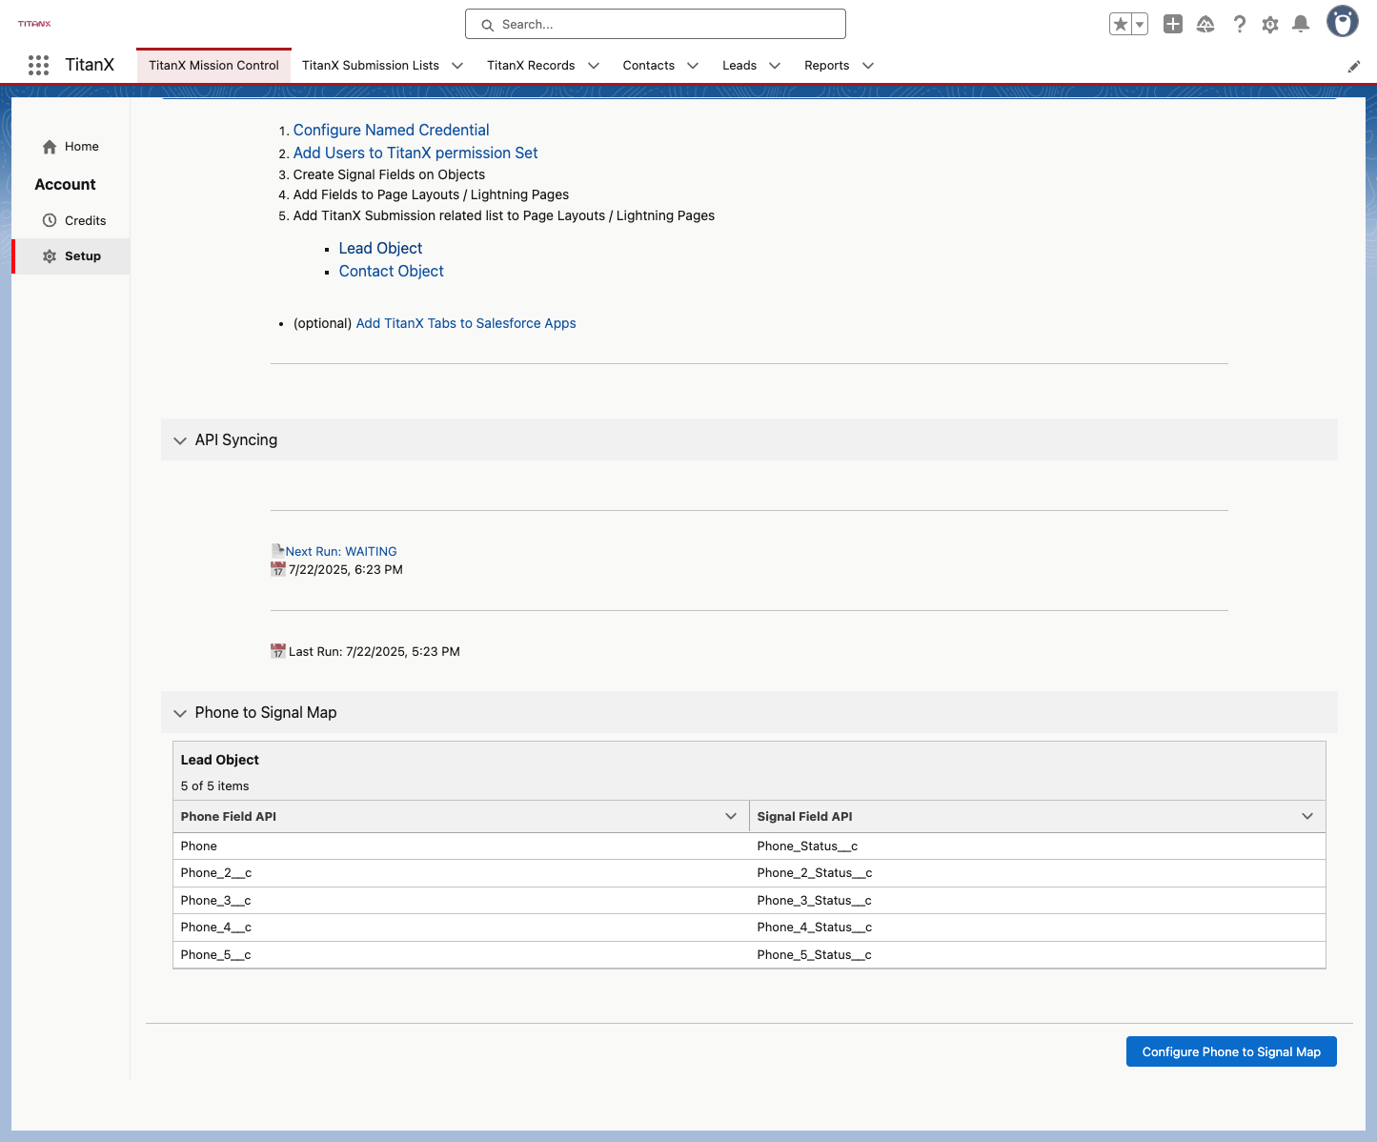Open the Notifications bell icon
Image resolution: width=1377 pixels, height=1142 pixels.
[x=1301, y=25]
